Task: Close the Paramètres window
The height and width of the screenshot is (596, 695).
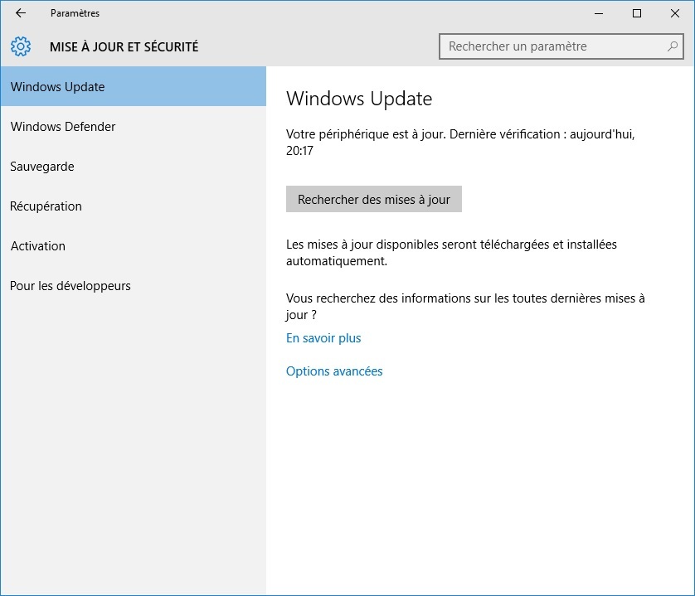Action: tap(675, 13)
